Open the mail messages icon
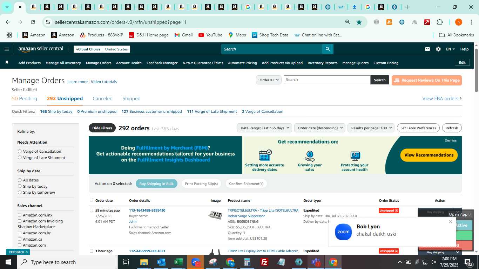Screen dimensions: 479x269 pos(427,49)
